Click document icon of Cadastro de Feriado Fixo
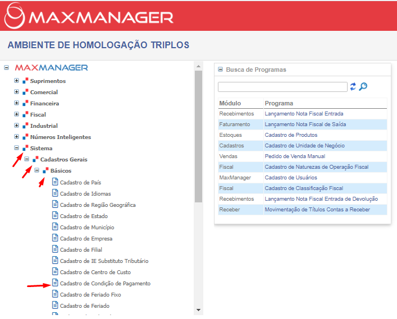Viewport: 397px width, 319px height. (x=55, y=294)
